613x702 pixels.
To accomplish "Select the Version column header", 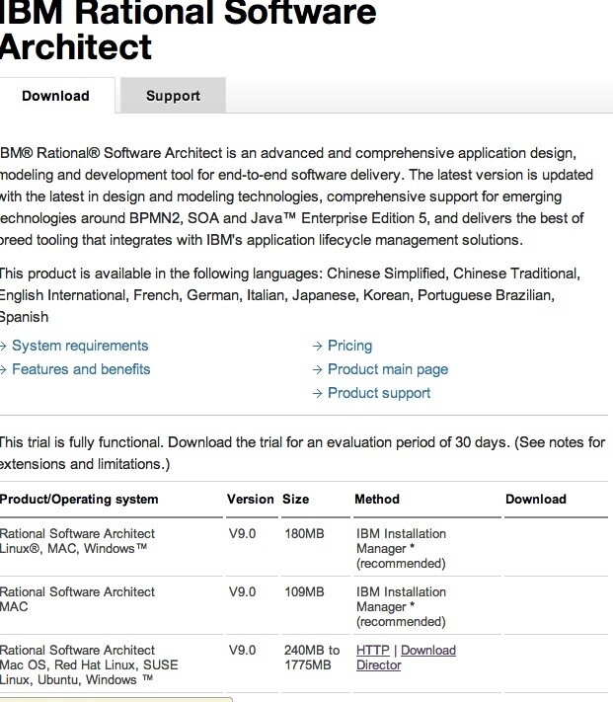I will pos(250,500).
